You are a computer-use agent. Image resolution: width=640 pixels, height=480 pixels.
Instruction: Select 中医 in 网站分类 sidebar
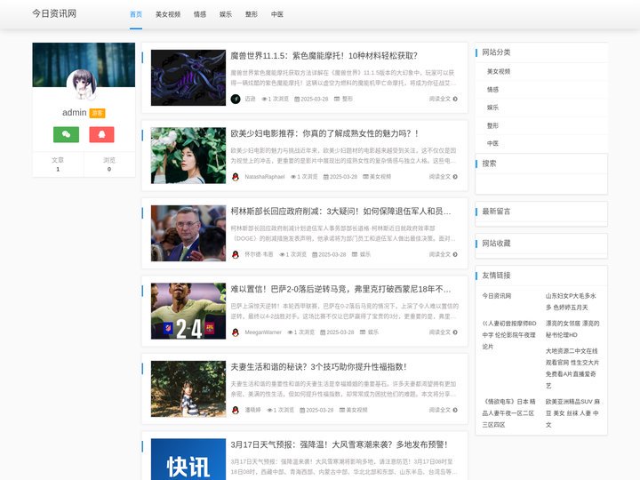tap(492, 143)
